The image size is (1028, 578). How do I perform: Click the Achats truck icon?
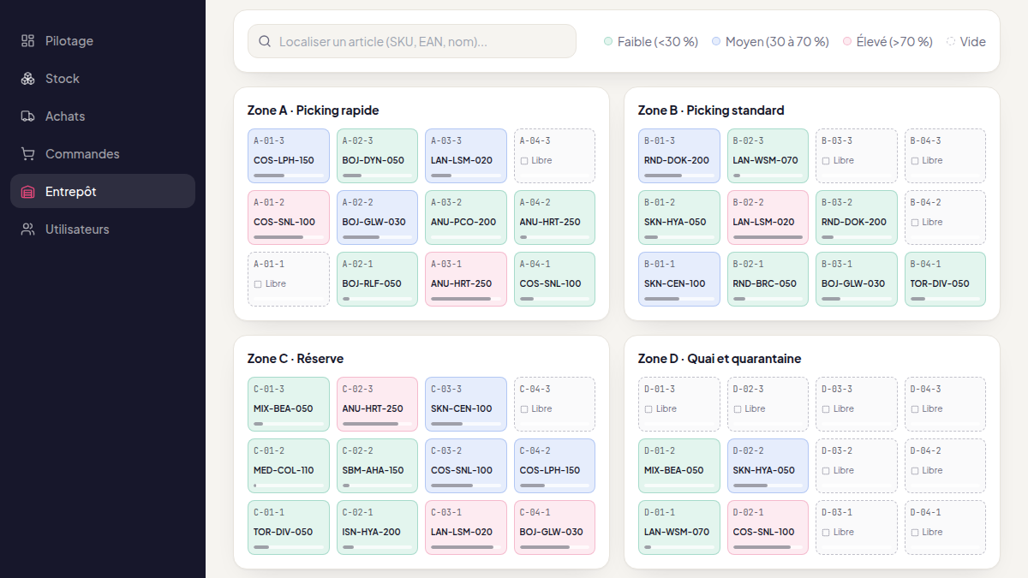pos(28,116)
